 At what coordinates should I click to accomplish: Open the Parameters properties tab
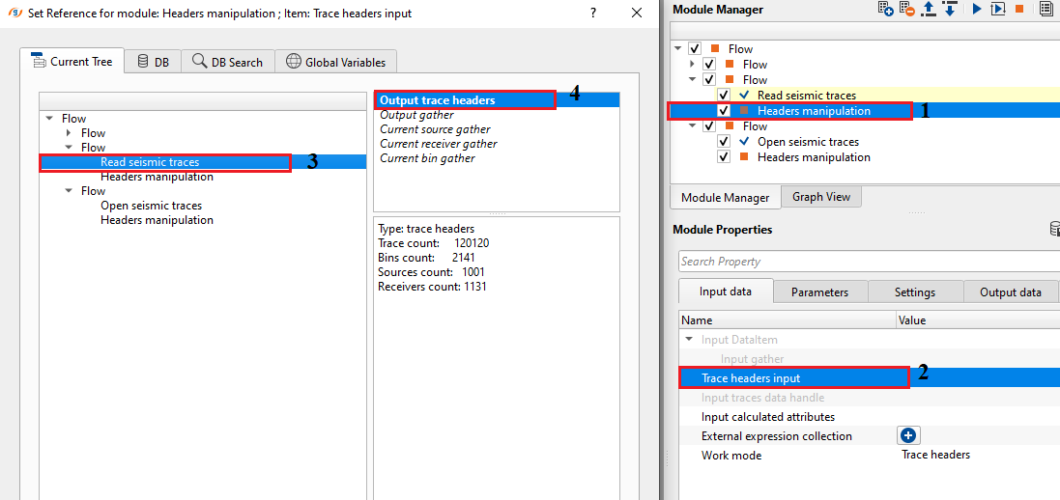click(820, 292)
